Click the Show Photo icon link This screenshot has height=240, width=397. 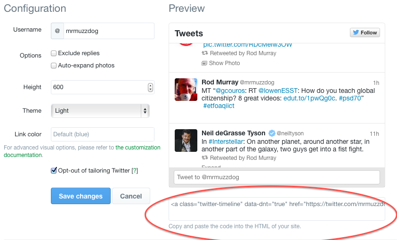204,63
